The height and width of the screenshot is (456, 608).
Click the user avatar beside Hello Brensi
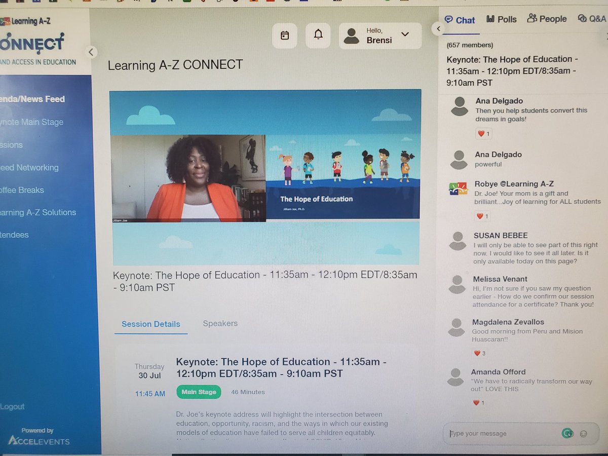(x=351, y=36)
